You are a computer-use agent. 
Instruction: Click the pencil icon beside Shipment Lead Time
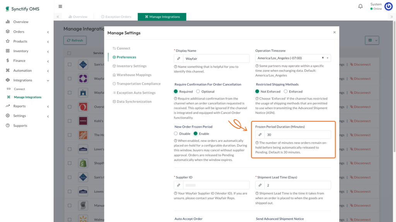[x=260, y=185]
